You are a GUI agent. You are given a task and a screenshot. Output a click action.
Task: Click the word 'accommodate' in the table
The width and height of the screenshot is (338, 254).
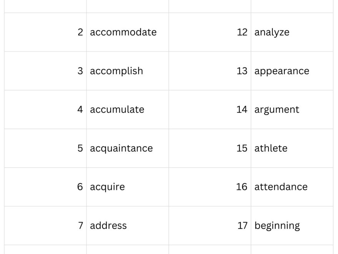(123, 32)
